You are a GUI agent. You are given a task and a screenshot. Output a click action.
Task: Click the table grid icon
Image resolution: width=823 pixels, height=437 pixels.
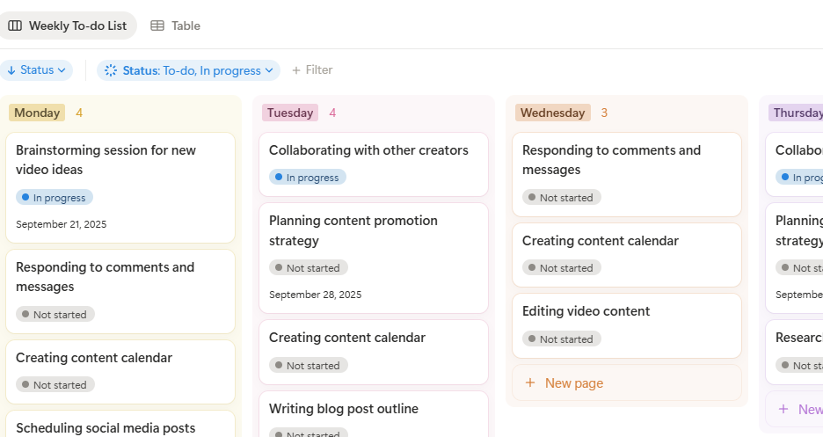(157, 25)
